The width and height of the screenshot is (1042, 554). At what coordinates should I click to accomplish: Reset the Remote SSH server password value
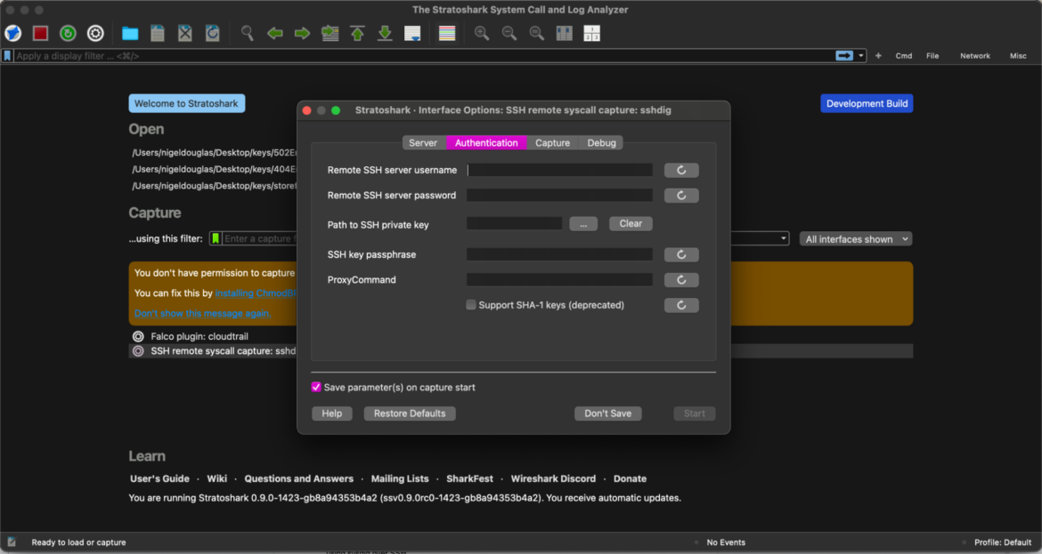click(681, 196)
